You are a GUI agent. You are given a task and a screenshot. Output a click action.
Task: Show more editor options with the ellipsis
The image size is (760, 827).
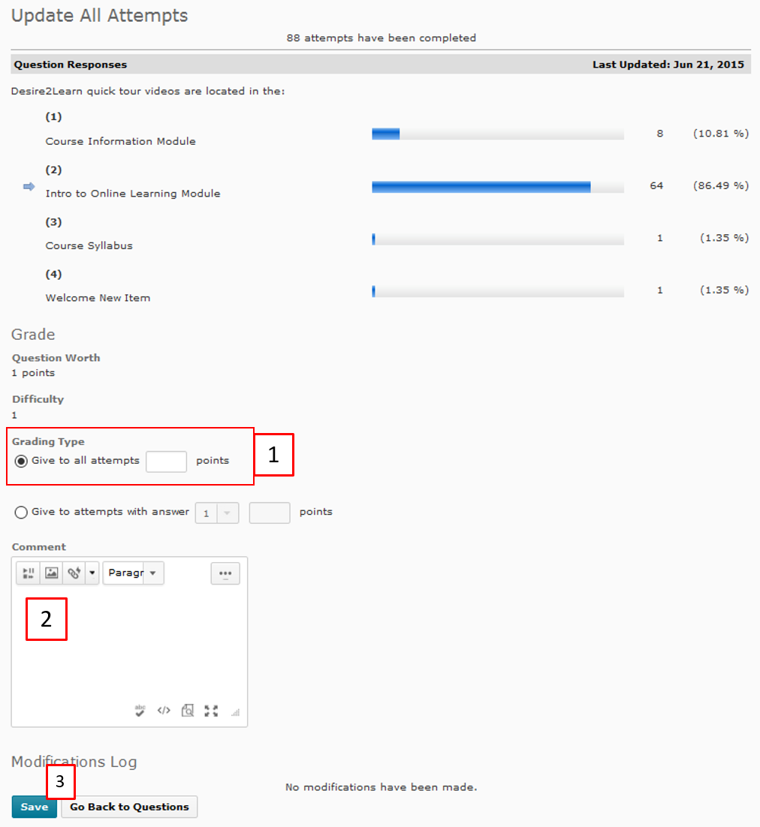pos(225,573)
